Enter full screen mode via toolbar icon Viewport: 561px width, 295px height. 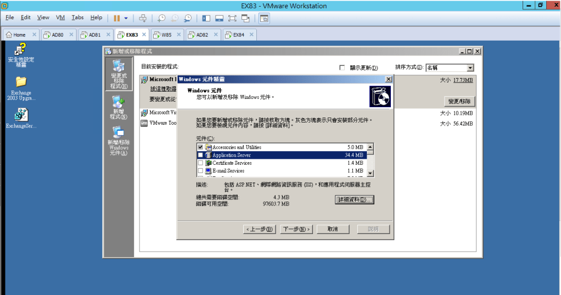tap(232, 18)
